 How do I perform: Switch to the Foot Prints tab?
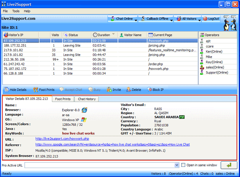point(63,99)
